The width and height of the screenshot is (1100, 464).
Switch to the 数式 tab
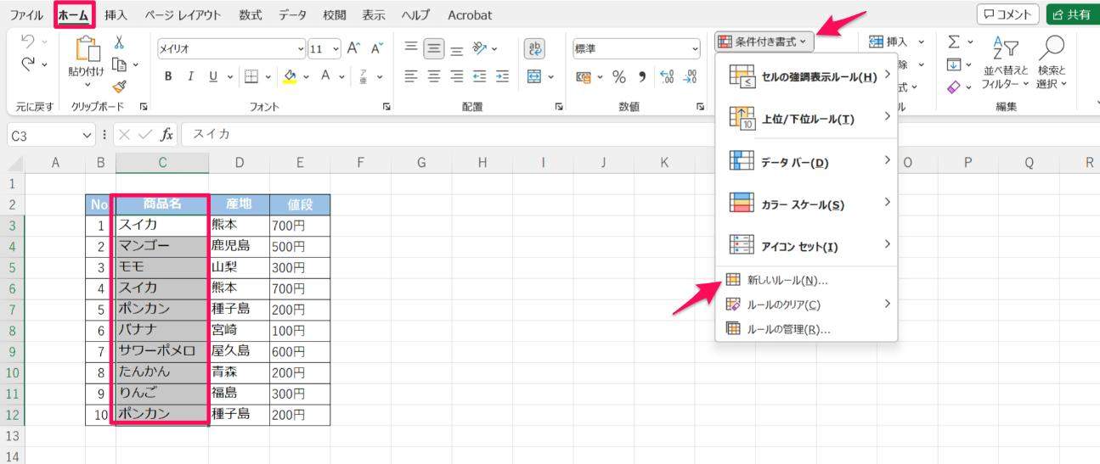[251, 15]
